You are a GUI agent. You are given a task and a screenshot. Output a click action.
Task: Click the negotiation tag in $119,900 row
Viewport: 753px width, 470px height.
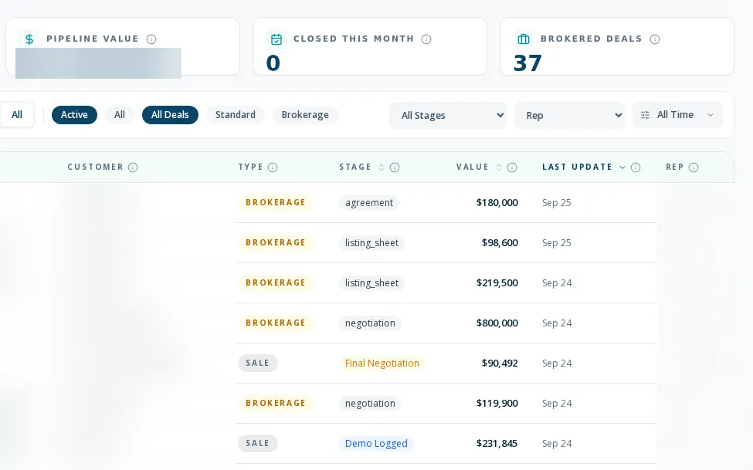[370, 404]
